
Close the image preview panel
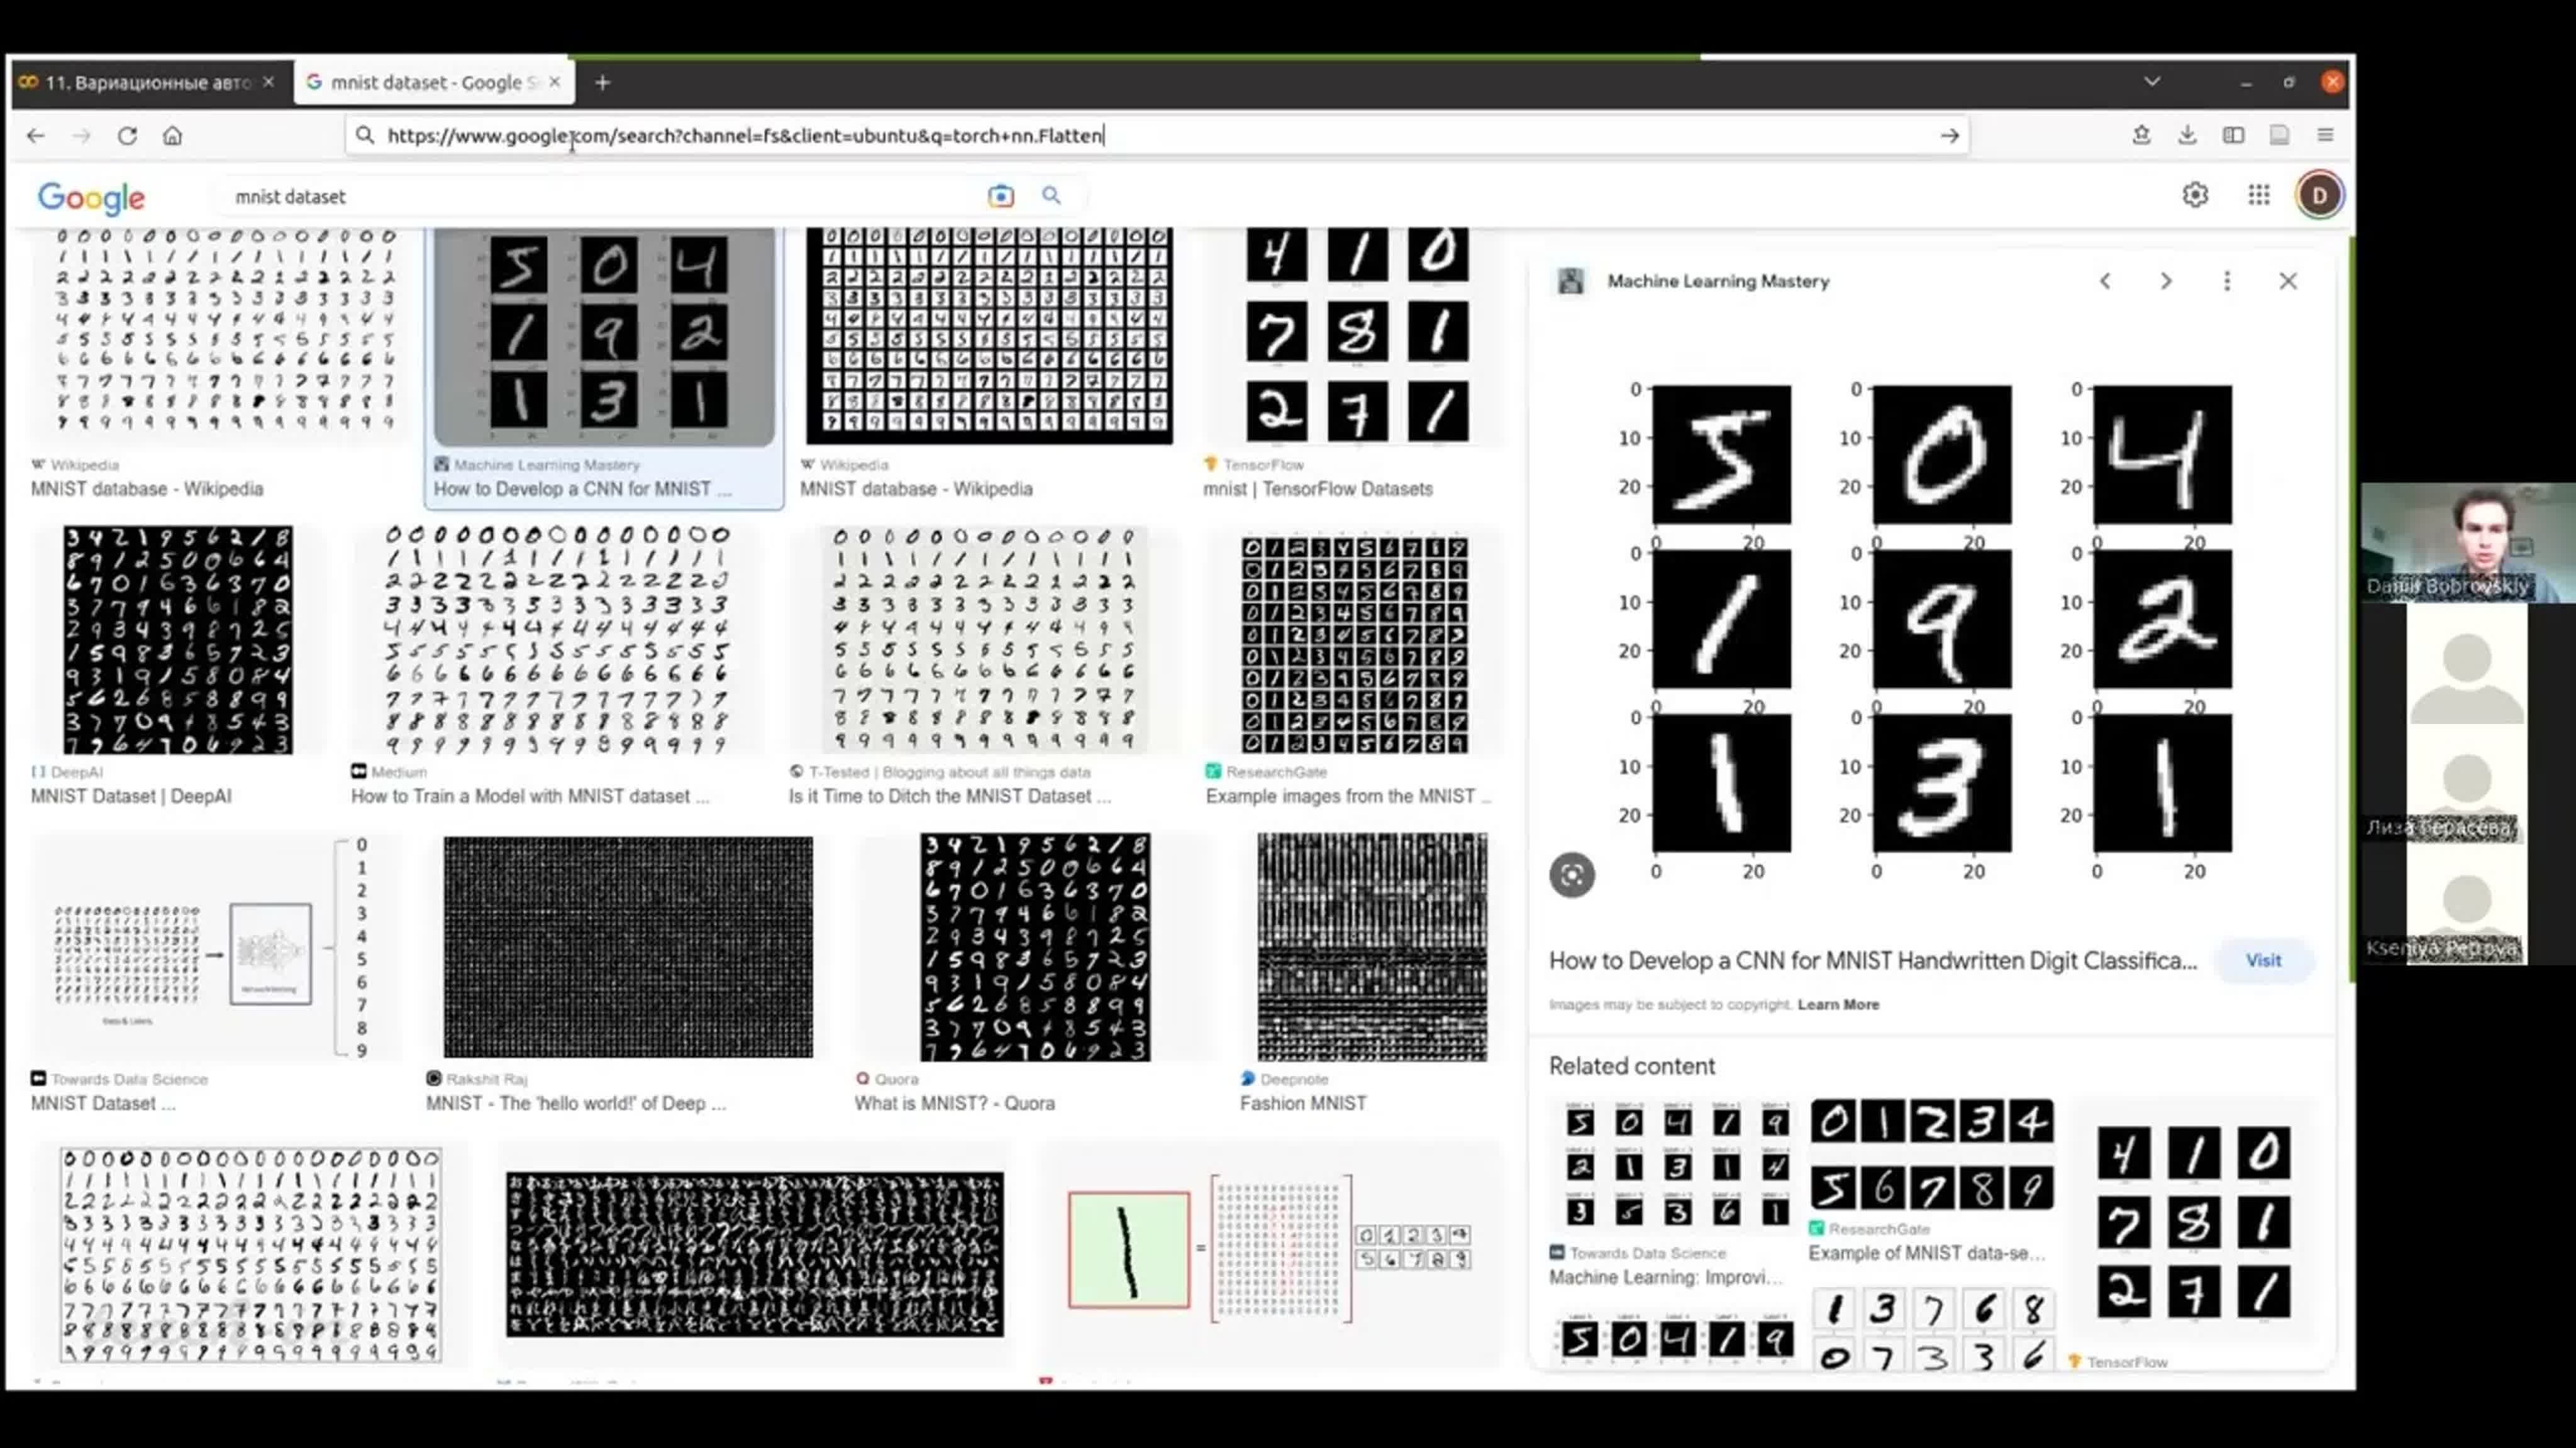pyautogui.click(x=2288, y=282)
